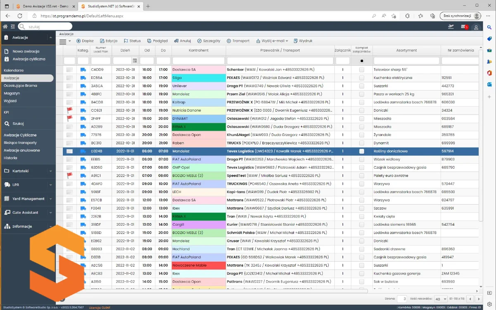Open Kalendarze in the left menu
496x310 pixels.
[x=14, y=70]
